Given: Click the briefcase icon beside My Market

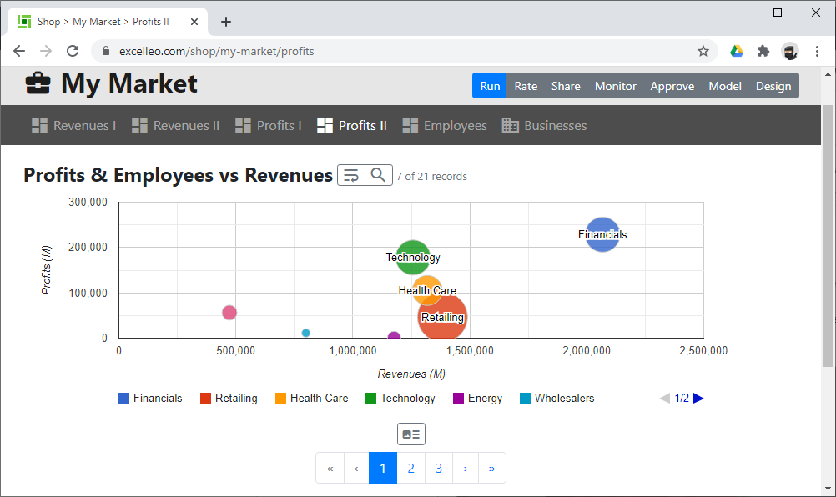Looking at the screenshot, I should [38, 84].
